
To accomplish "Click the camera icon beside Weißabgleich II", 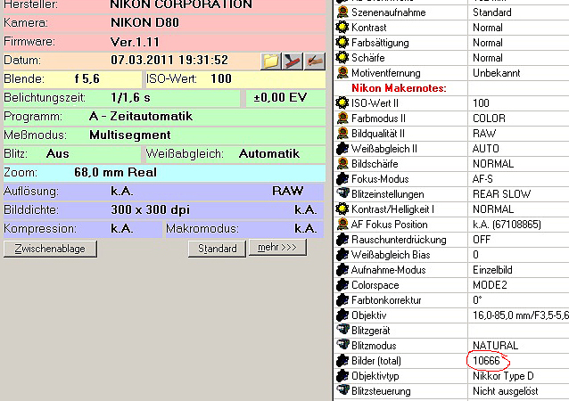I will (x=342, y=149).
